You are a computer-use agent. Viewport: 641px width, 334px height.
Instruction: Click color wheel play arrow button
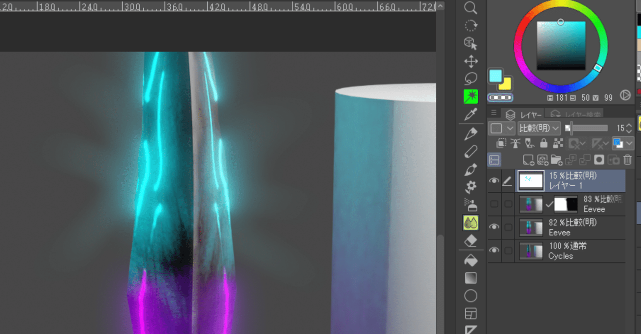[625, 94]
